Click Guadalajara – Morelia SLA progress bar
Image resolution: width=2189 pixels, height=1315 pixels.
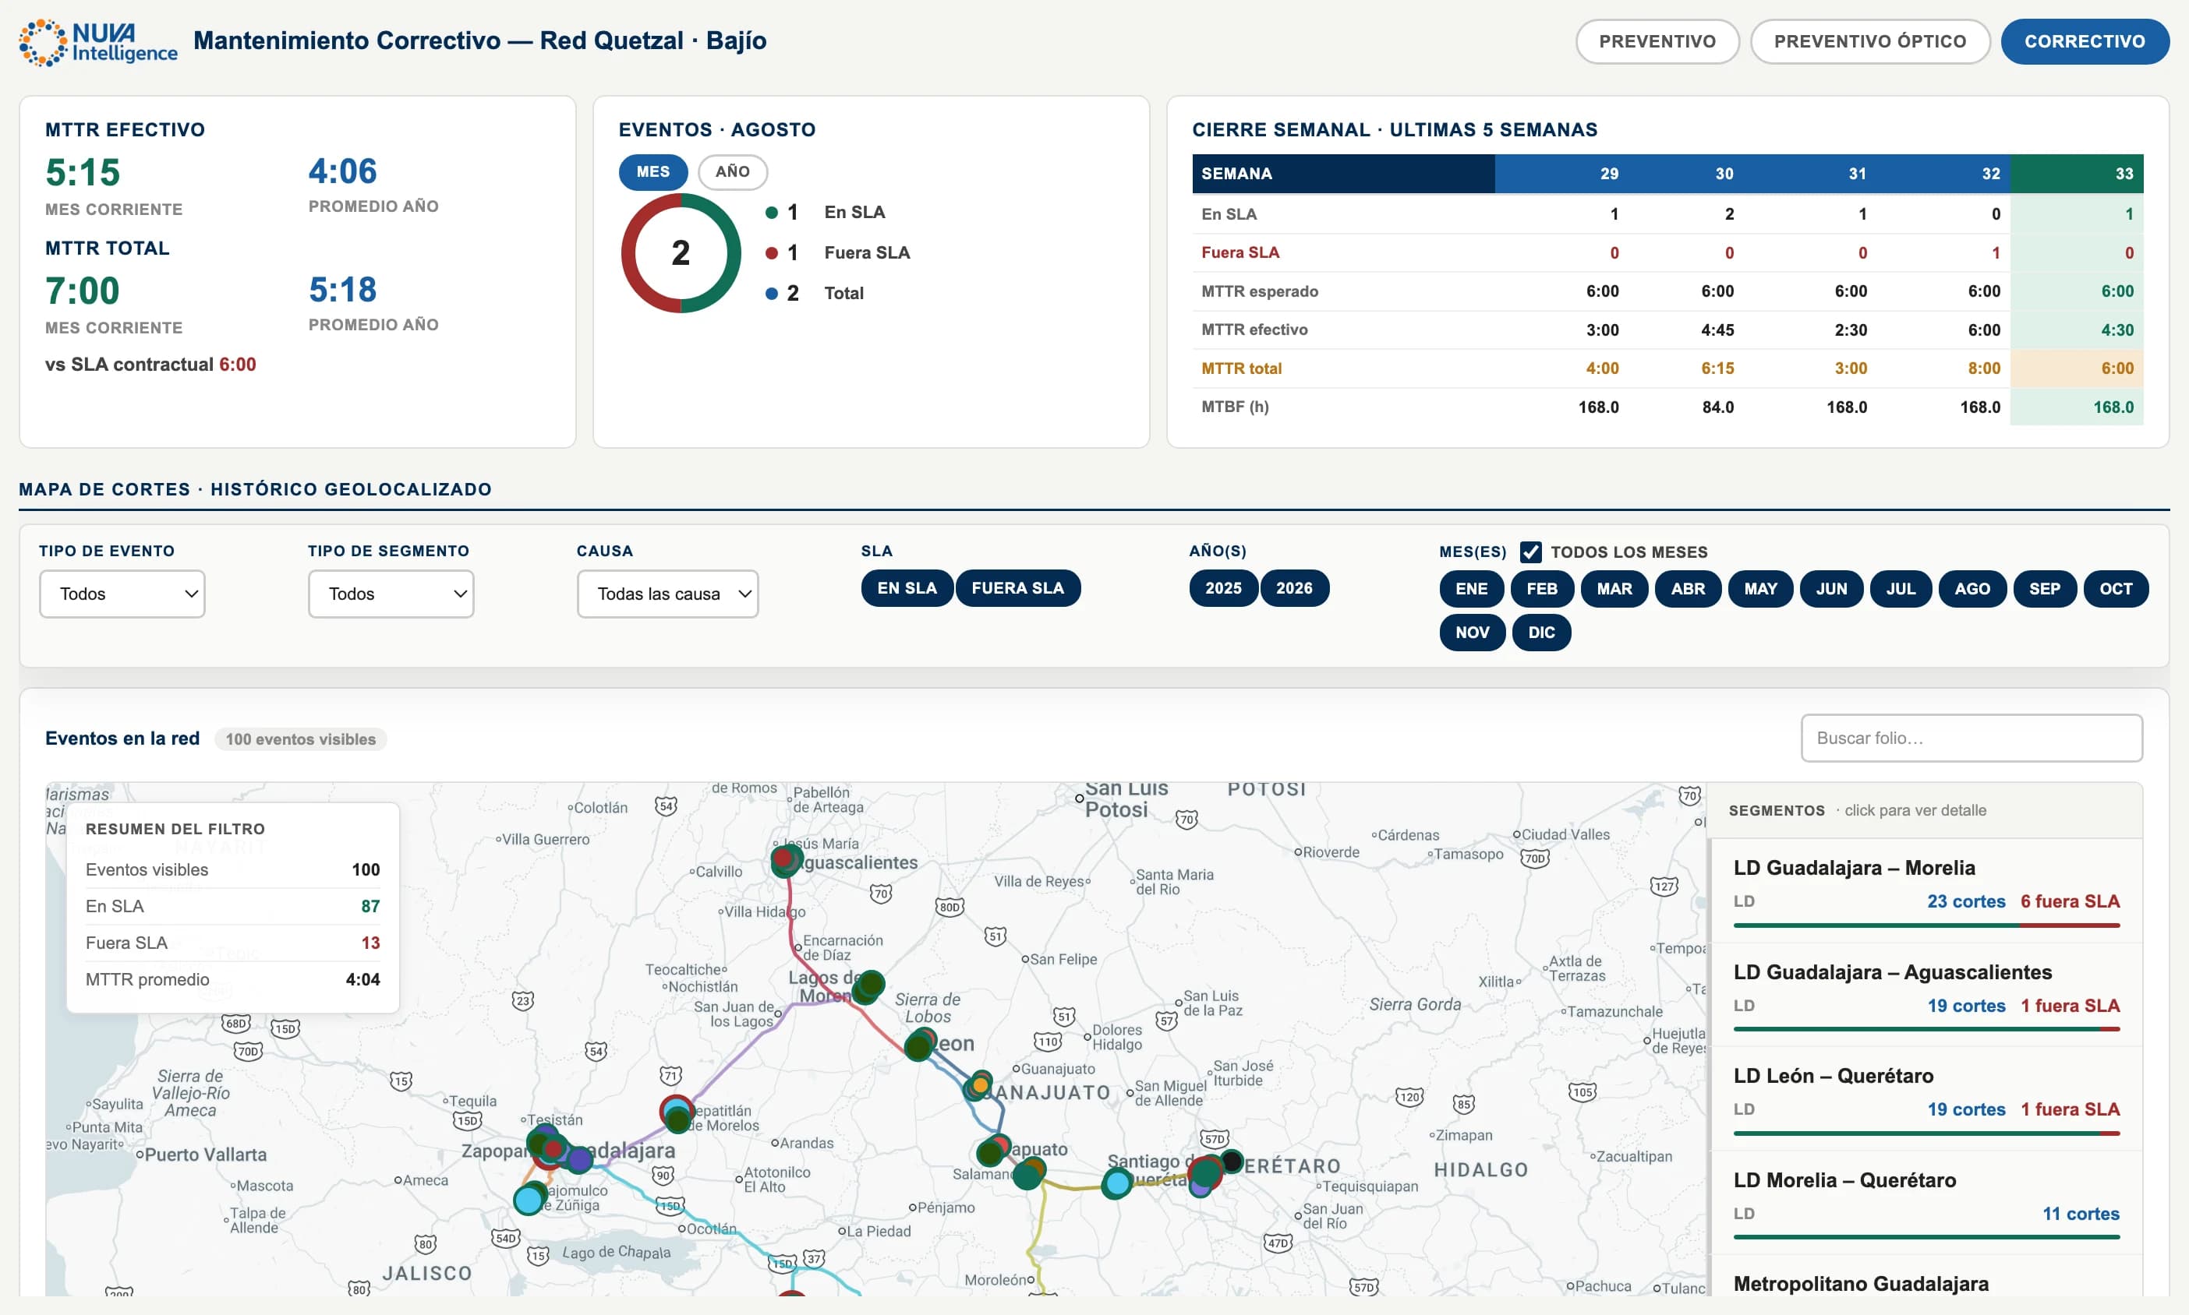1926,926
